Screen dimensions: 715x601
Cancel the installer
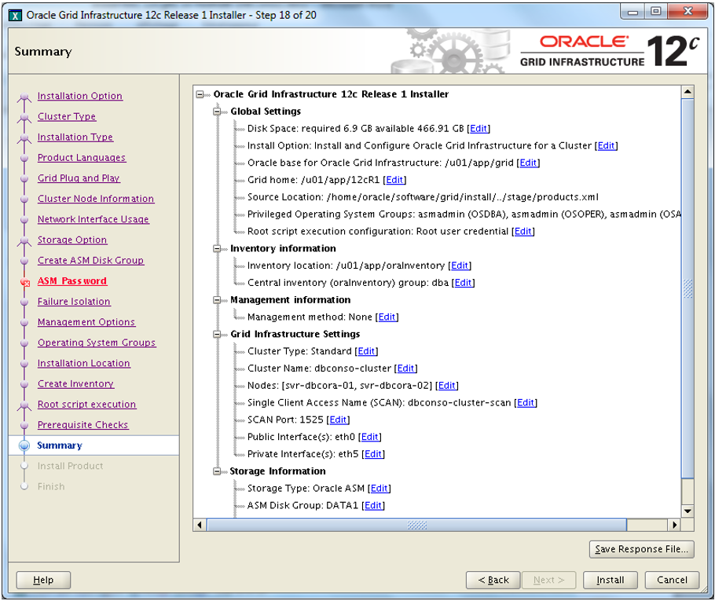tap(672, 580)
